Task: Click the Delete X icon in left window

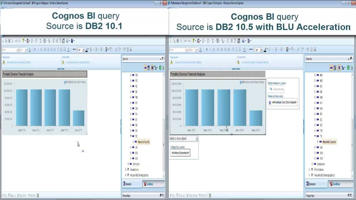Action: (x=12, y=41)
